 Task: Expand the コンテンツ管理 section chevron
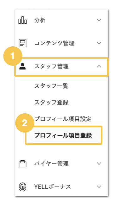pyautogui.click(x=99, y=43)
